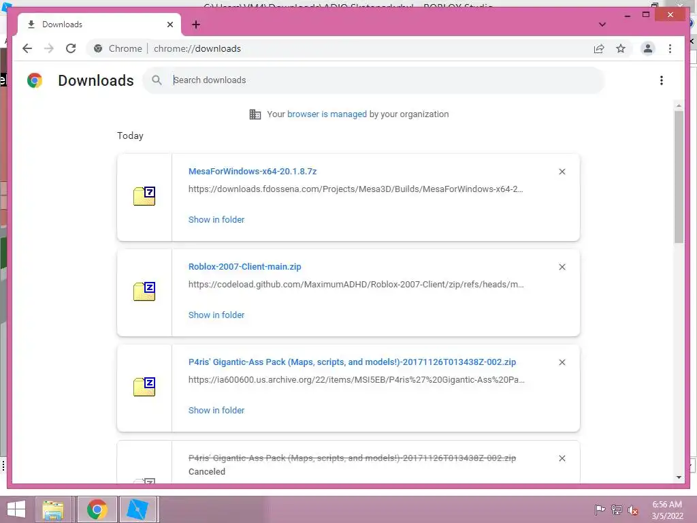Bookmark this tab with the star icon
This screenshot has width=697, height=523.
click(x=621, y=48)
